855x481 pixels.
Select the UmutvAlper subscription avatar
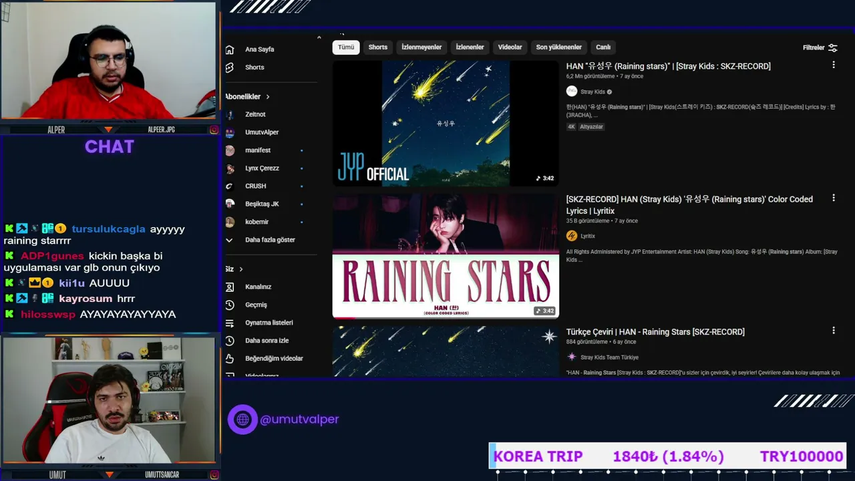tap(230, 132)
